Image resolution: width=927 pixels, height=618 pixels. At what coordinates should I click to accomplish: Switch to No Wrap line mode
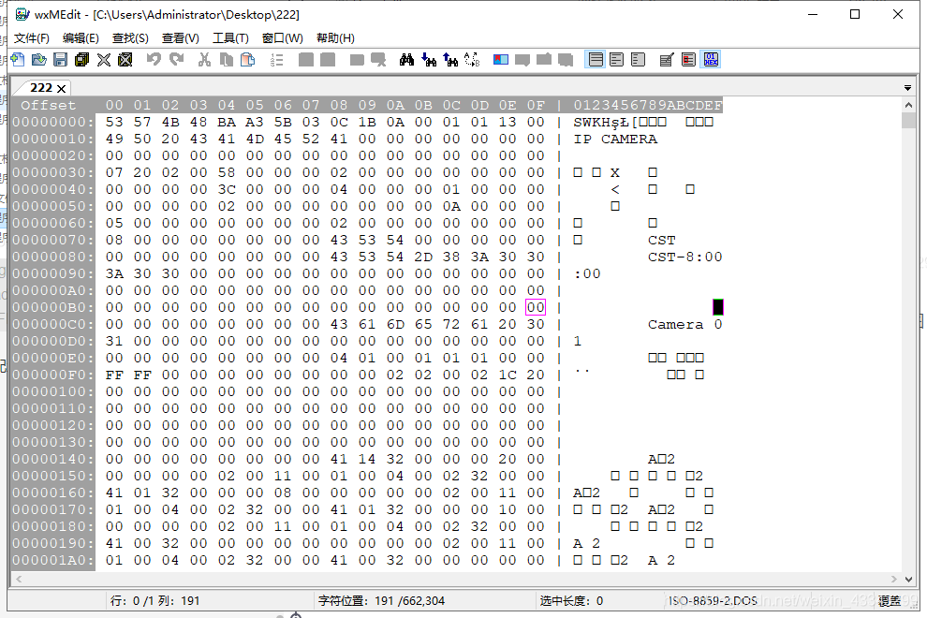596,60
